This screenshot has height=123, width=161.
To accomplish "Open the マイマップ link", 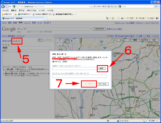I will [x=20, y=36].
